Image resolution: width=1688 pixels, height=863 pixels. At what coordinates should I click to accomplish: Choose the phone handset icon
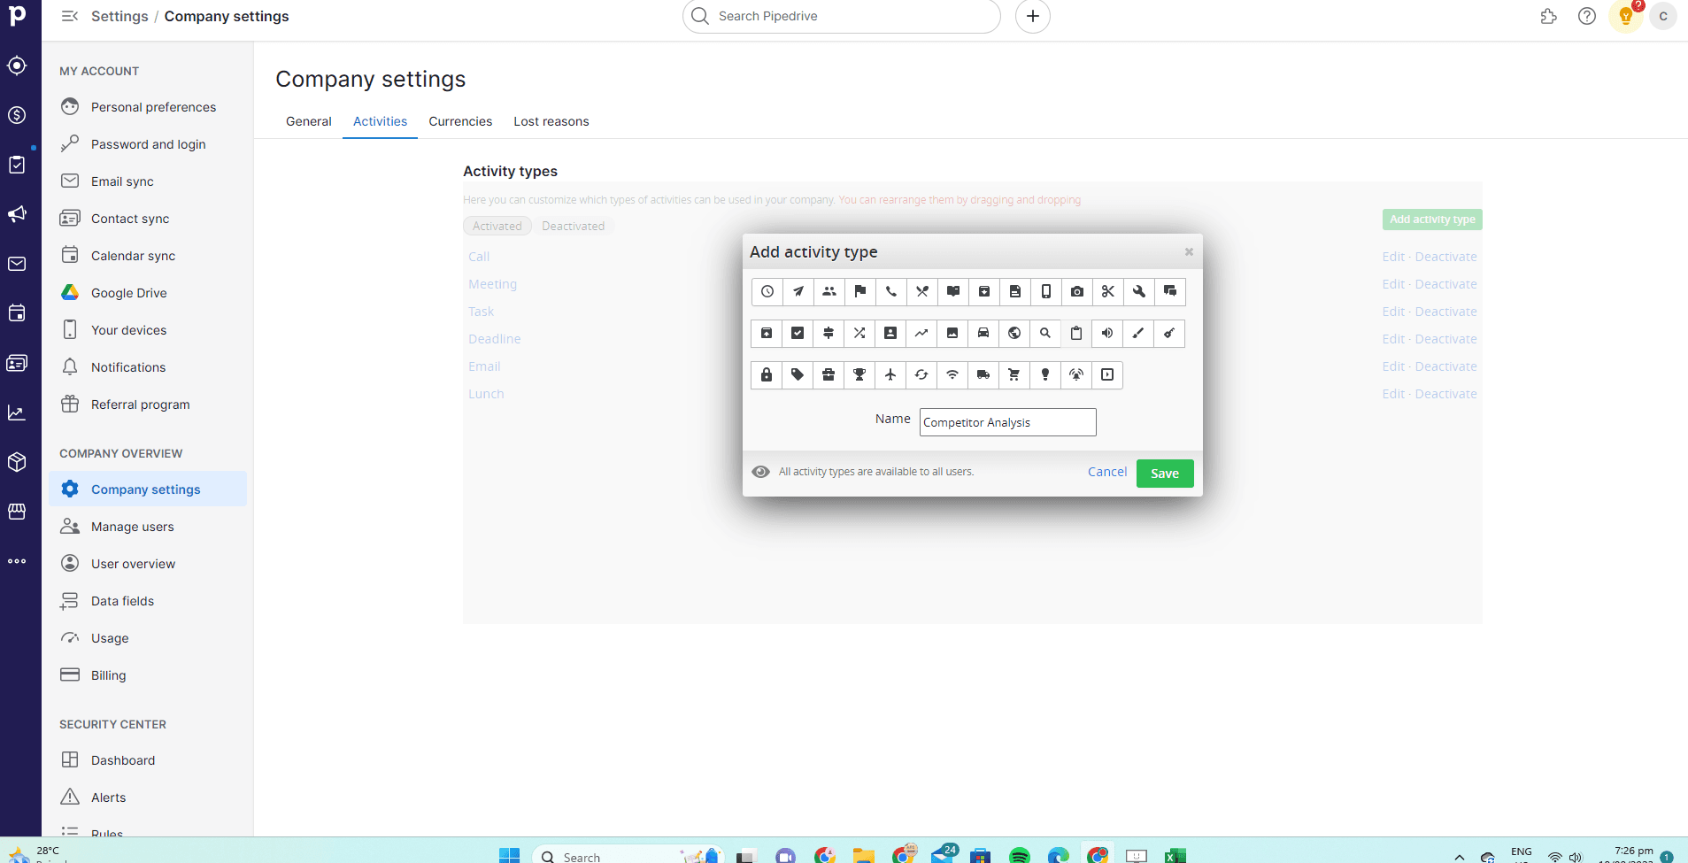click(890, 291)
